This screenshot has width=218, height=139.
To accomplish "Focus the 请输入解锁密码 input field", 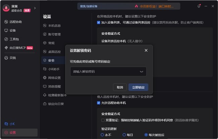I will click(108, 72).
